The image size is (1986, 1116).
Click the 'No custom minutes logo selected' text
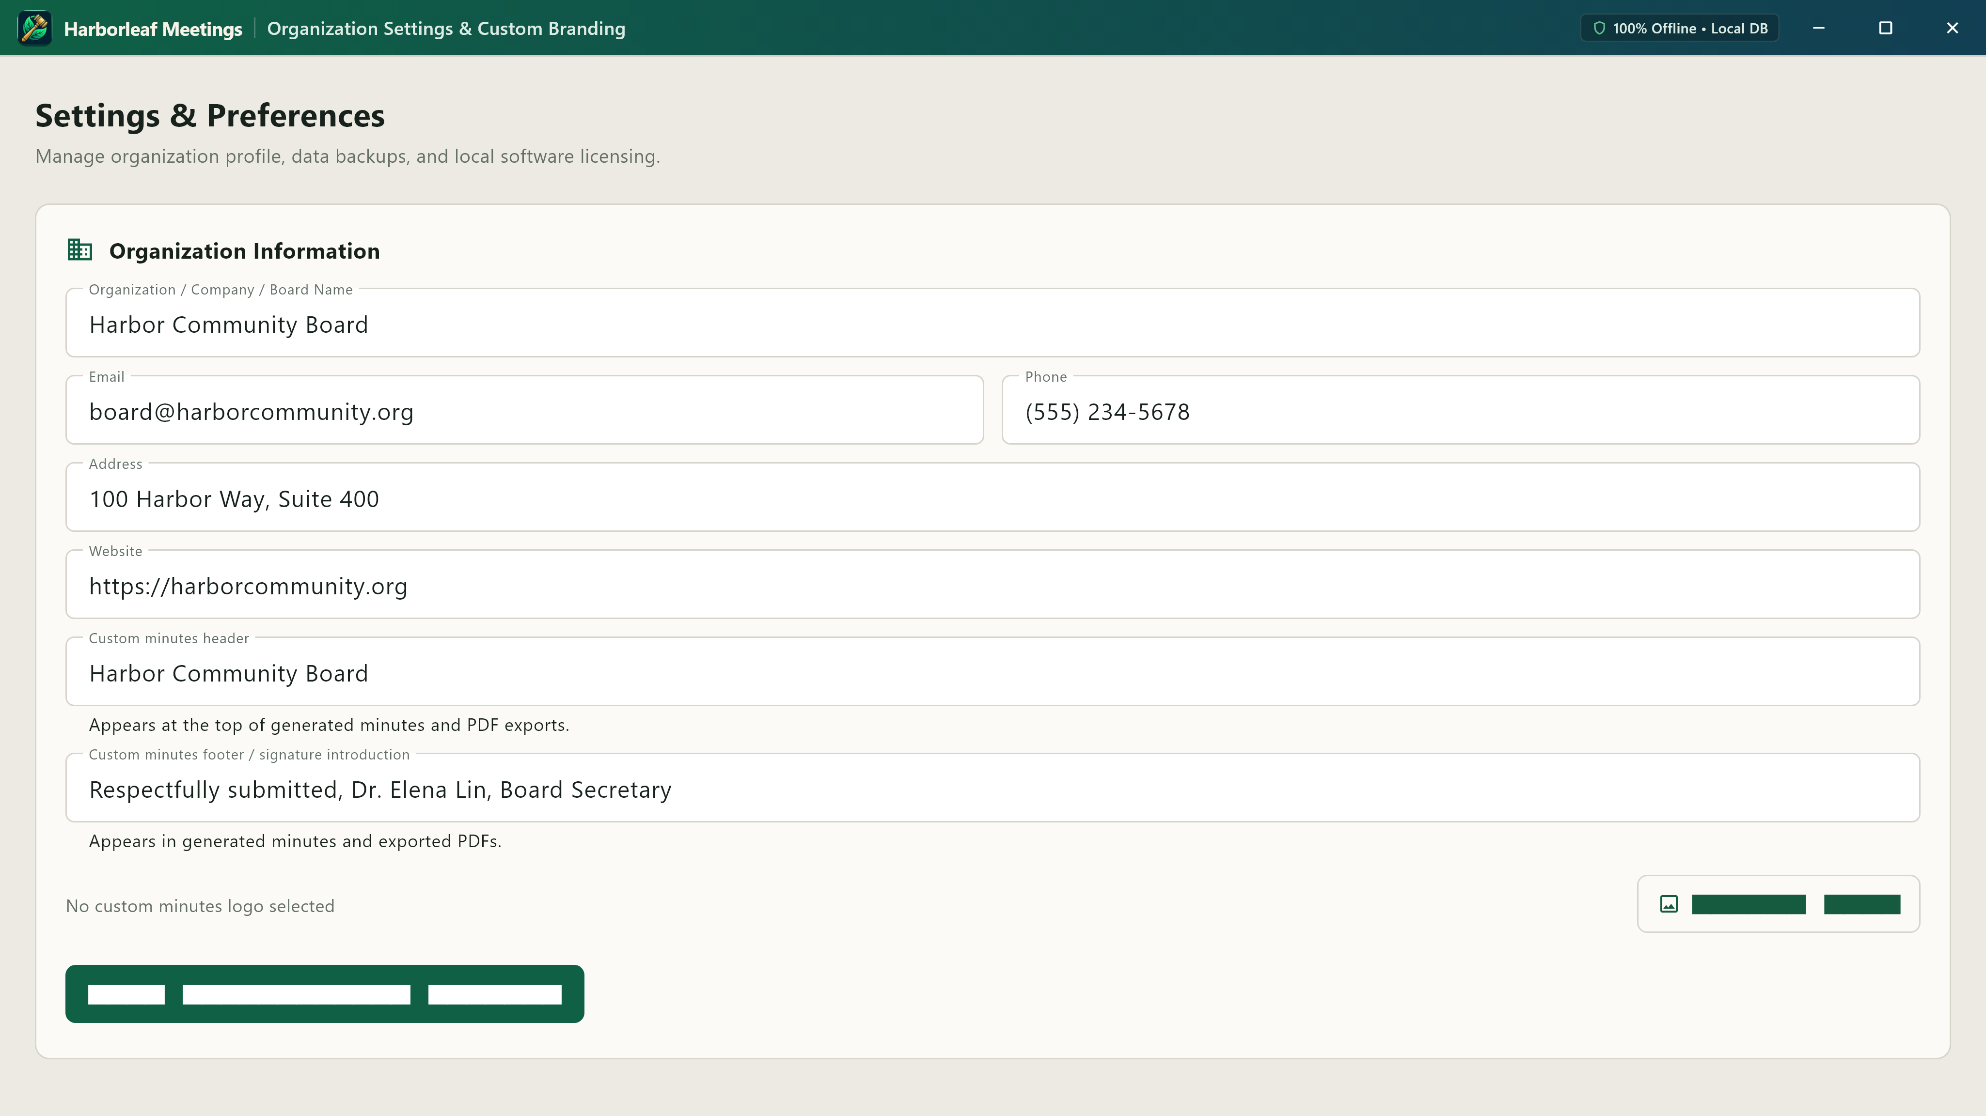(x=200, y=906)
